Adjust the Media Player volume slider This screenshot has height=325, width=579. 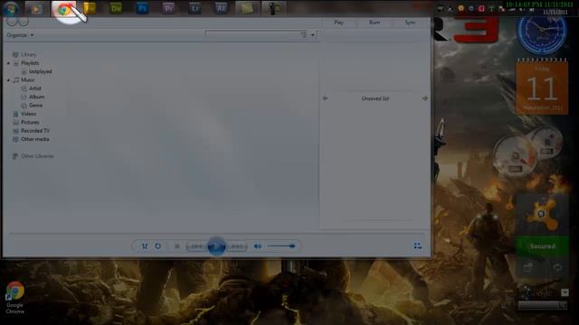281,246
